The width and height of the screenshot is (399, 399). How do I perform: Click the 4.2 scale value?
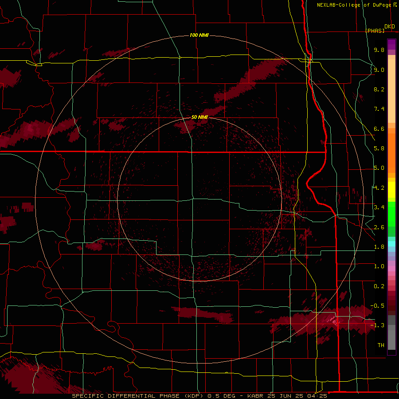point(379,188)
